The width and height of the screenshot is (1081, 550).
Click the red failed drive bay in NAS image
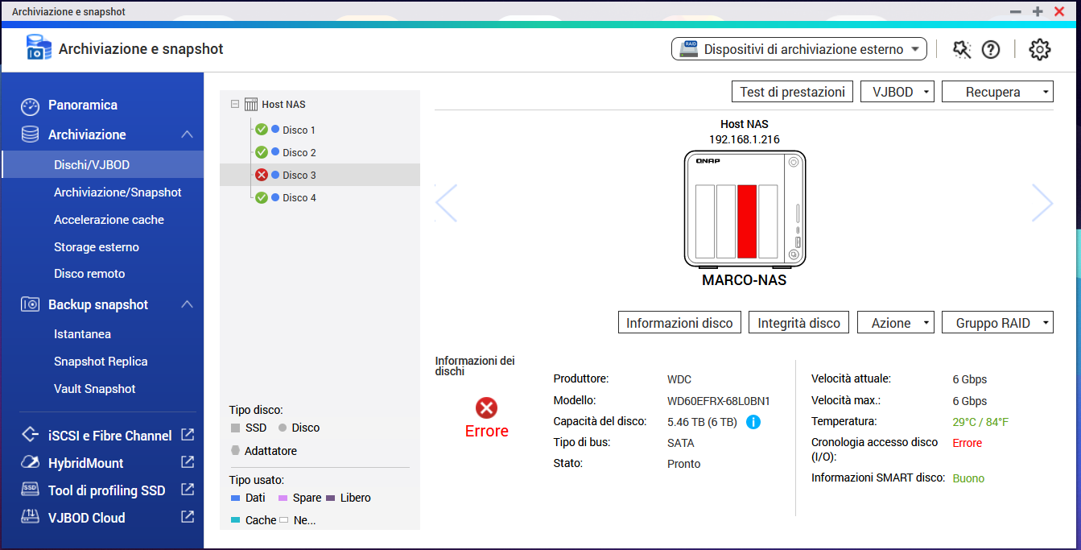[747, 221]
